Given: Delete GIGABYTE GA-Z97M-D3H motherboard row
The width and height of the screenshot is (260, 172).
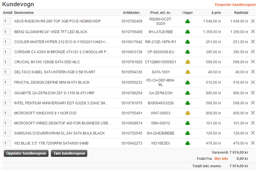Looking at the screenshot, I should pos(253,93).
